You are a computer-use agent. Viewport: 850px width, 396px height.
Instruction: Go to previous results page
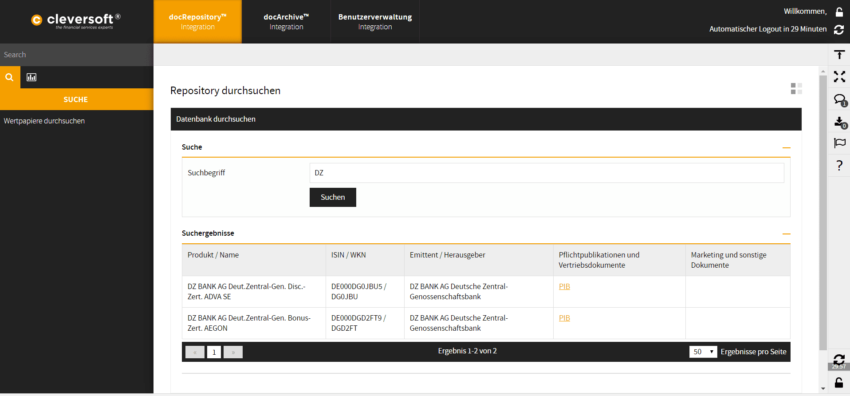click(195, 352)
